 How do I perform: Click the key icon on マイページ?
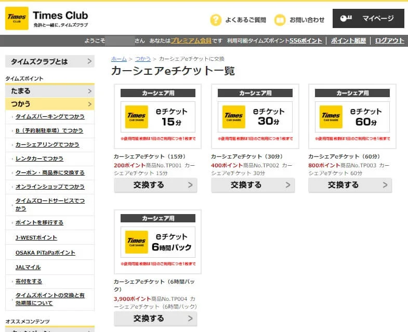pyautogui.click(x=346, y=18)
